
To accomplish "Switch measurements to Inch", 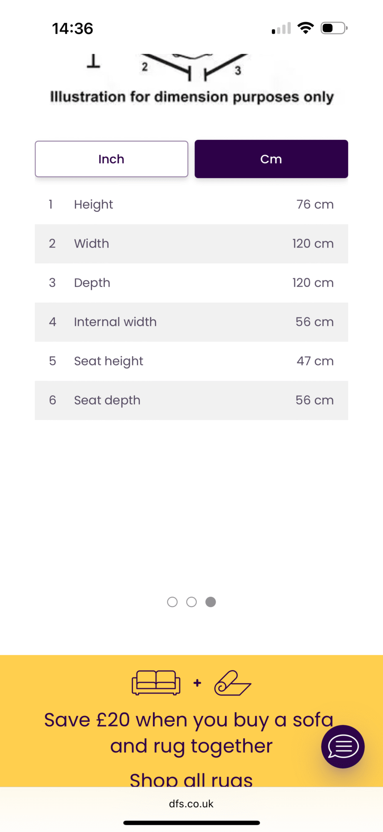I will [x=112, y=159].
